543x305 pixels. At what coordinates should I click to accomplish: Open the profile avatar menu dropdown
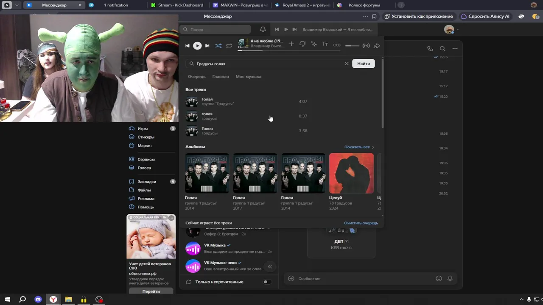coord(451,30)
